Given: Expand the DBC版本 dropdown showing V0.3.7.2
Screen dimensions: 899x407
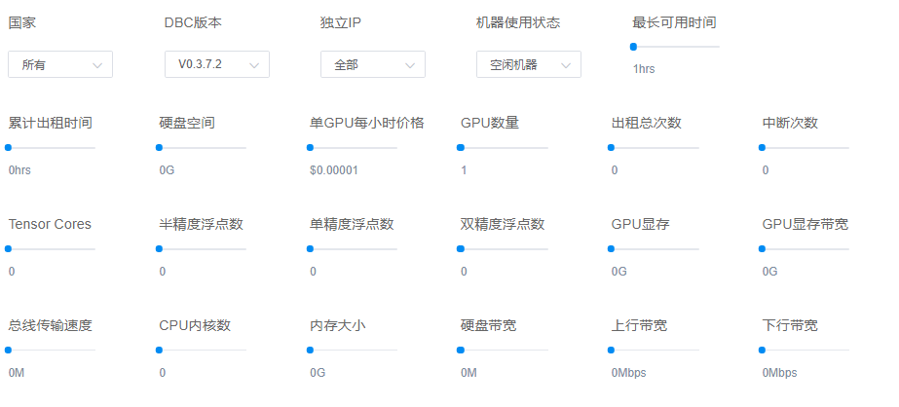Looking at the screenshot, I should [216, 64].
